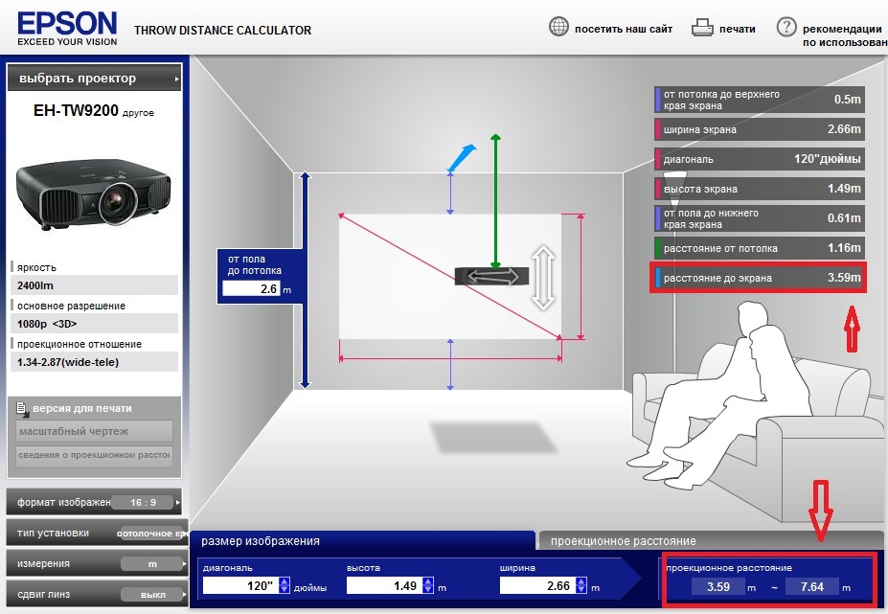Open the формат изображения 16:9 dropdown
This screenshot has height=614, width=888.
(x=94, y=502)
